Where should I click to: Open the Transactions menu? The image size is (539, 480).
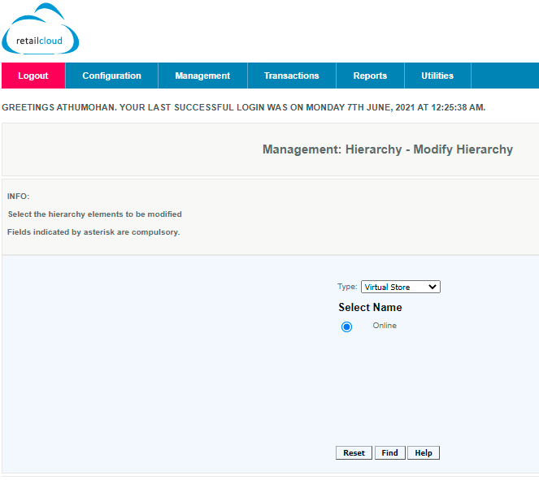point(292,76)
